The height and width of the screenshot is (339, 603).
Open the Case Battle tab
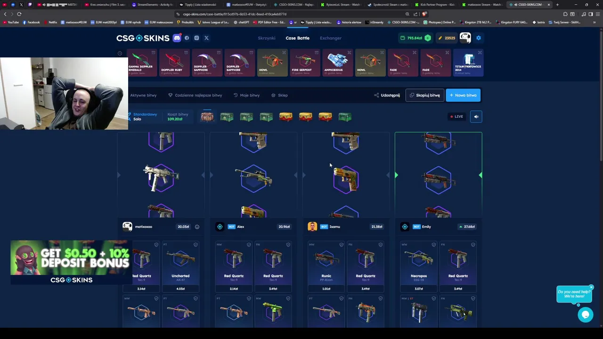coord(297,38)
